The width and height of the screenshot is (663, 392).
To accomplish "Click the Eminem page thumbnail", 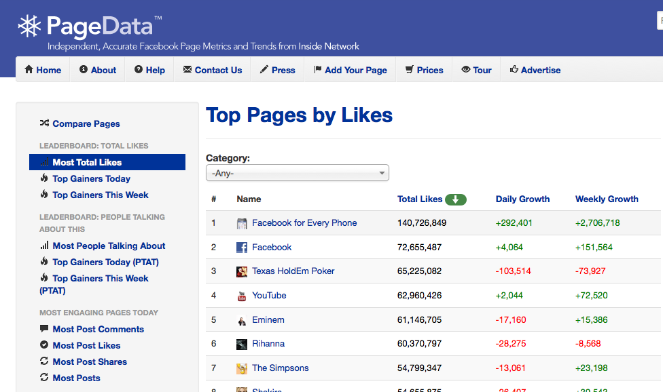I will (x=242, y=321).
